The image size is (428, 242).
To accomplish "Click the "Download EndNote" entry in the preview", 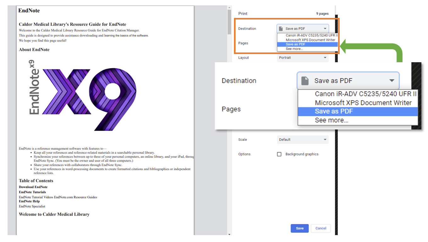I will pyautogui.click(x=33, y=187).
